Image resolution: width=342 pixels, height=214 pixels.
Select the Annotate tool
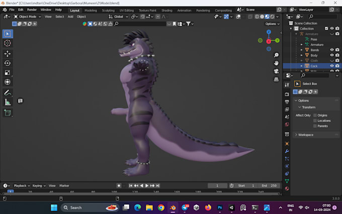[x=8, y=93]
